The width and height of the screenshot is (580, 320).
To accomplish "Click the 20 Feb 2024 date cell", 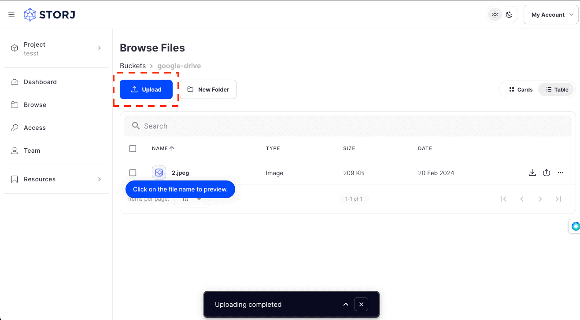I will pyautogui.click(x=436, y=173).
